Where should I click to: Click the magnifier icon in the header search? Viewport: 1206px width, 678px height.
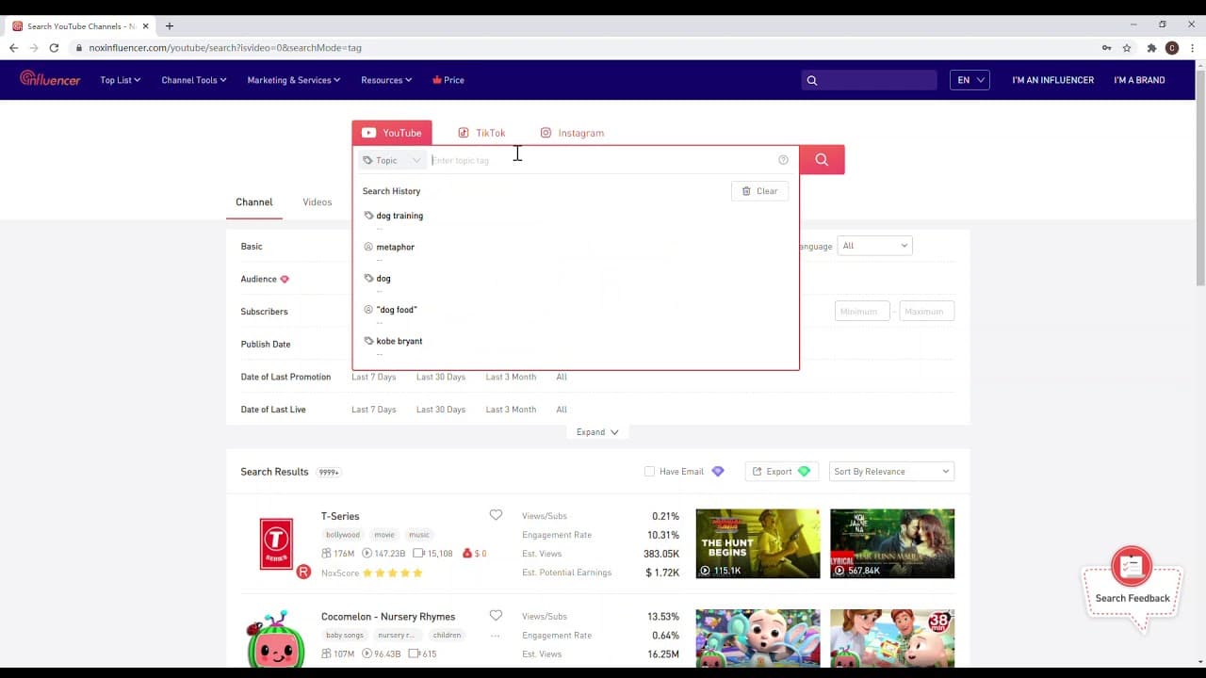pos(812,80)
